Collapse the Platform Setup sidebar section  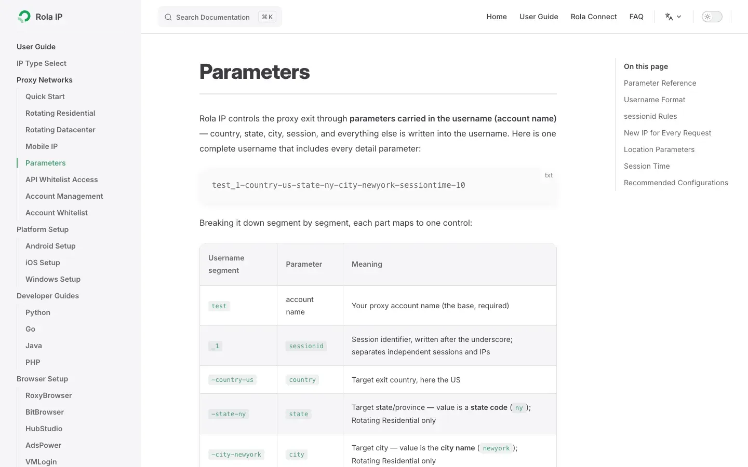[43, 229]
